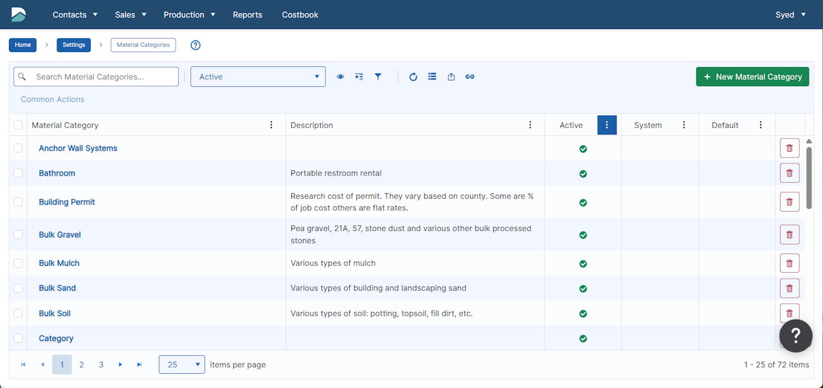823x388 pixels.
Task: Delete the Bathroom category with trash icon
Action: point(790,173)
